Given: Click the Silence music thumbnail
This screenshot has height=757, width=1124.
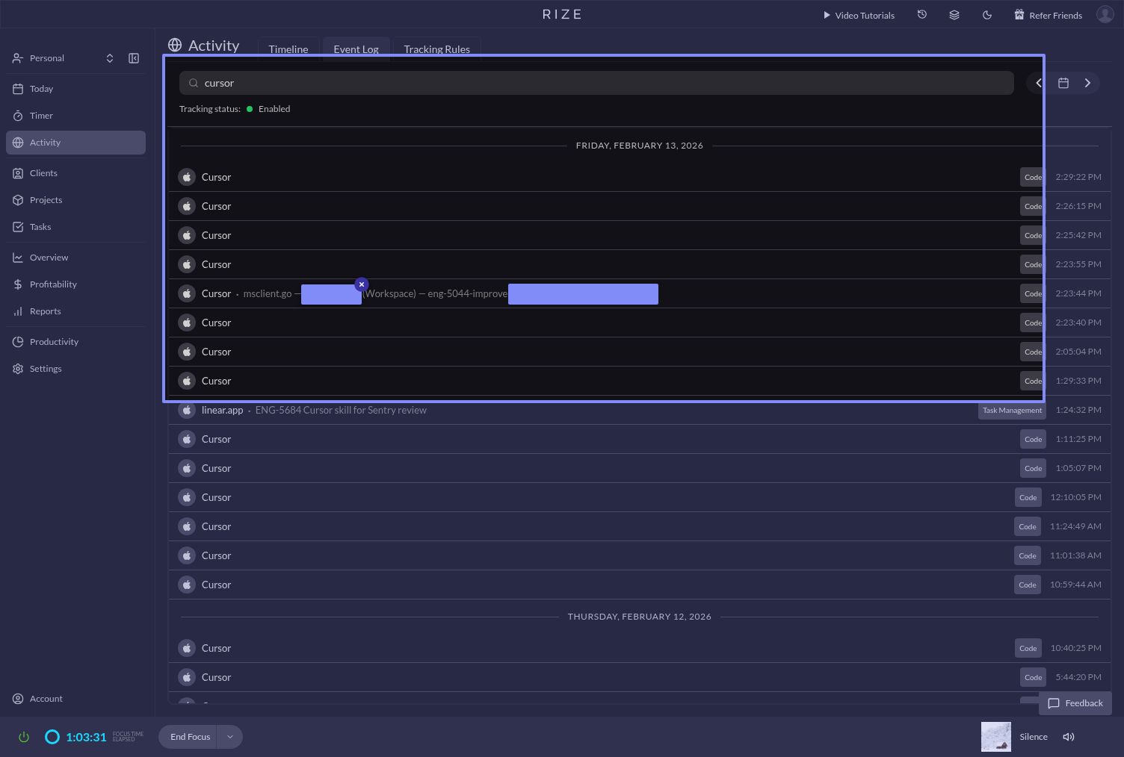Looking at the screenshot, I should coord(995,737).
